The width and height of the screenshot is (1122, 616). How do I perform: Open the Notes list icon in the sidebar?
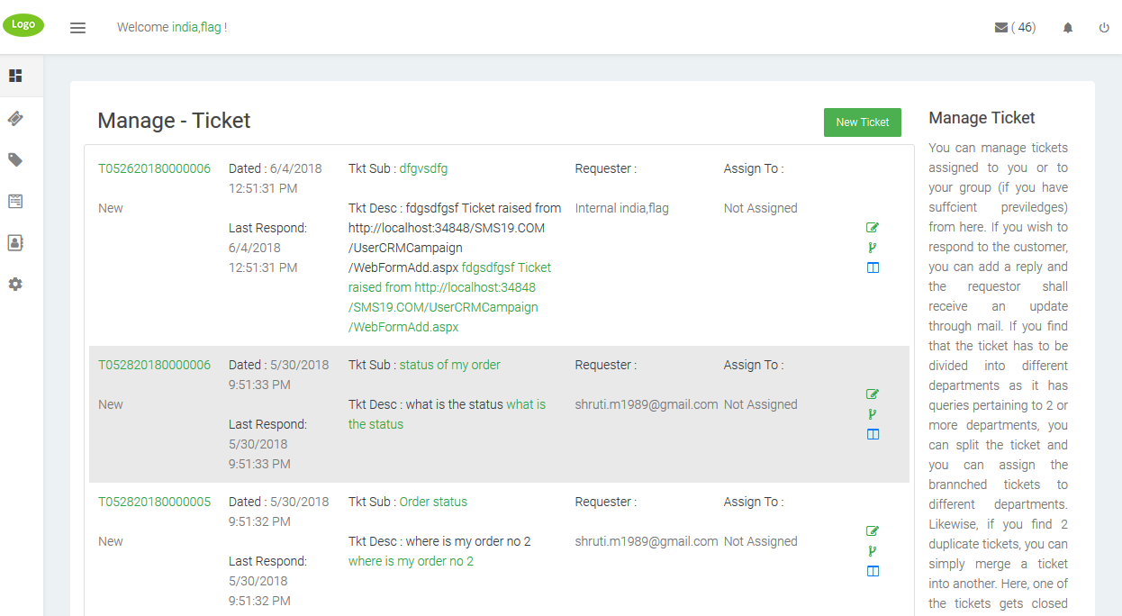pyautogui.click(x=14, y=201)
